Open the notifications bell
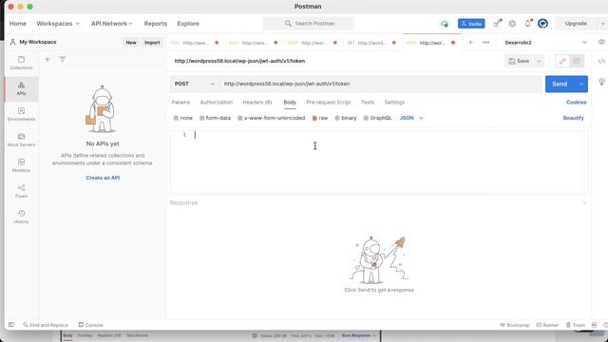 (528, 24)
